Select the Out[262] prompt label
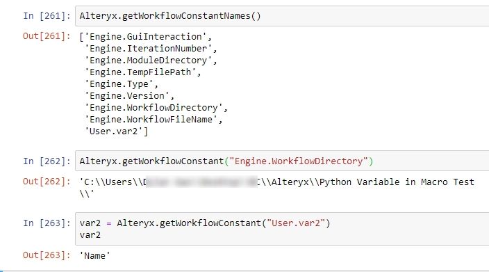 tap(47, 182)
